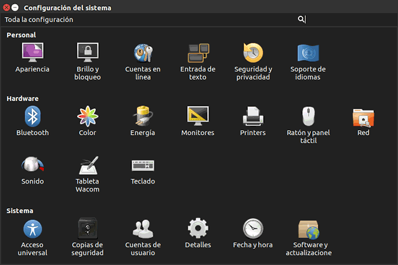The height and width of the screenshot is (265, 398).
Task: Click the search input field
Action: click(347, 19)
